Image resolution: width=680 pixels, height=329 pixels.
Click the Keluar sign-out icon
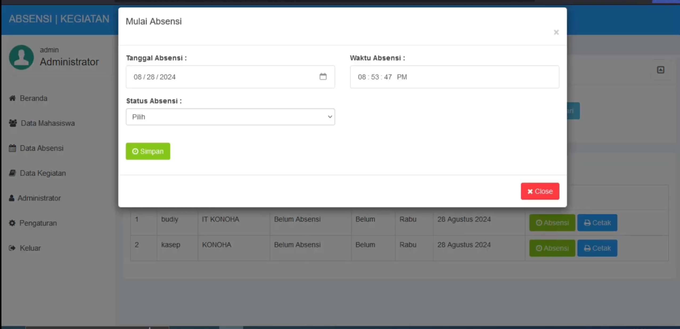coord(12,248)
